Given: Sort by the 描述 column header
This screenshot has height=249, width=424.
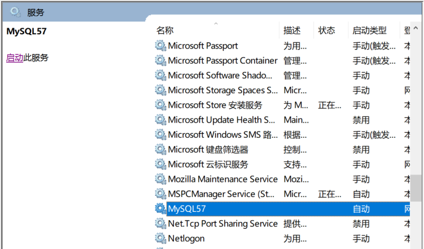Looking at the screenshot, I should coord(292,30).
